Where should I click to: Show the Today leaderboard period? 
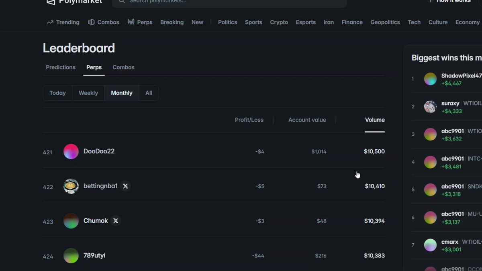[x=57, y=93]
